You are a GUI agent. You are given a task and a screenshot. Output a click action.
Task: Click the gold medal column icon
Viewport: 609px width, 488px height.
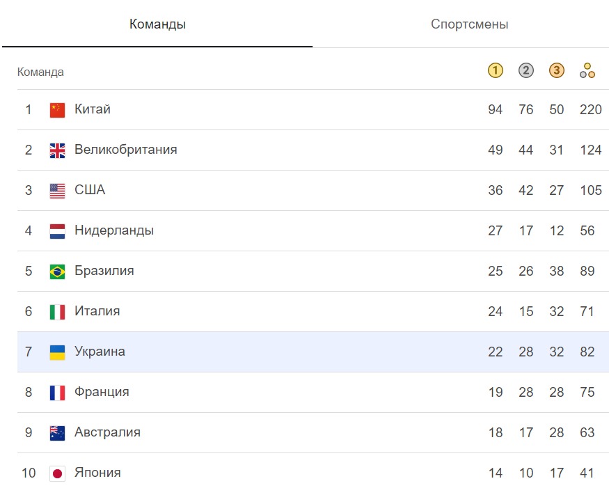click(x=496, y=70)
